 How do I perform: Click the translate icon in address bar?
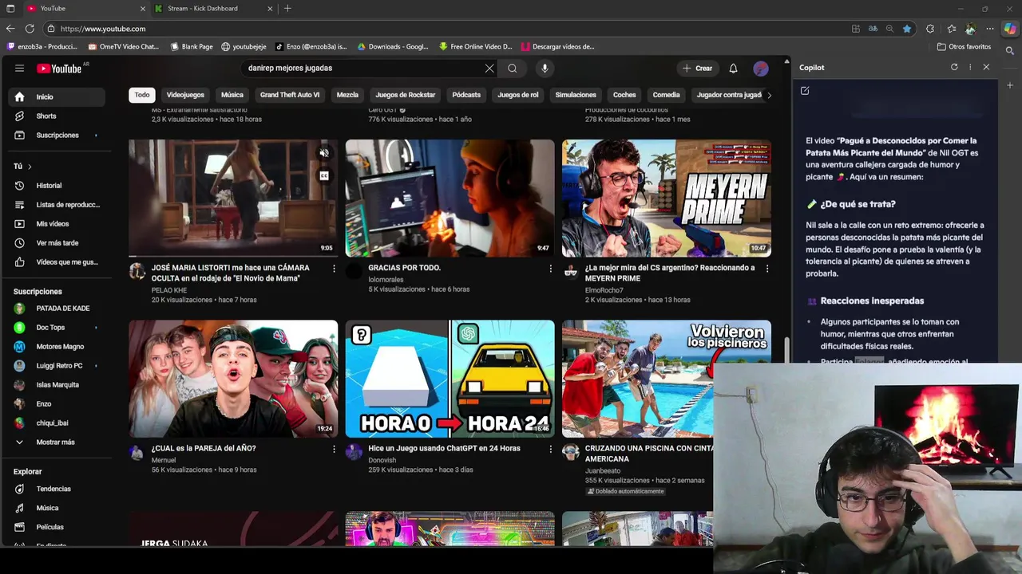pos(873,29)
